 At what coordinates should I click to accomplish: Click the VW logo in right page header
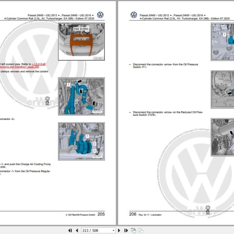134,15
